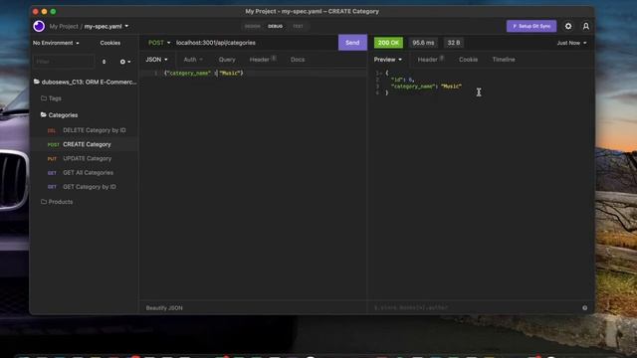The height and width of the screenshot is (358, 637).
Task: Collapse the dubosews_C13 ORM E-Commerce folder
Action: point(85,82)
